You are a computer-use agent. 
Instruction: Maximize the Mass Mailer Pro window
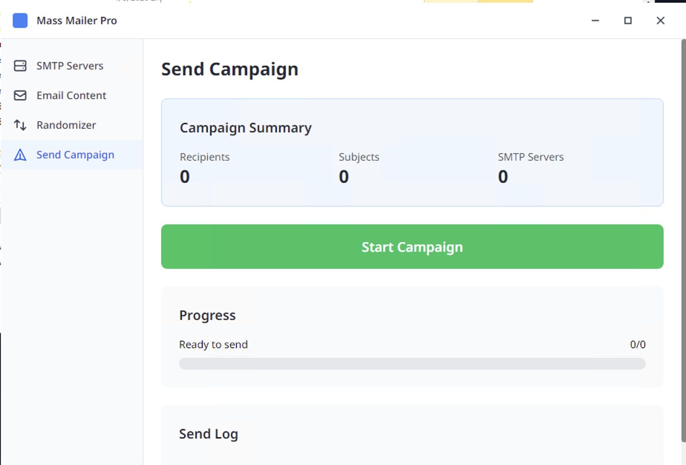pos(628,21)
